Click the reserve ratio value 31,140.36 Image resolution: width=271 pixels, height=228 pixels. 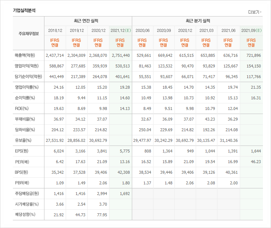coord(229,140)
